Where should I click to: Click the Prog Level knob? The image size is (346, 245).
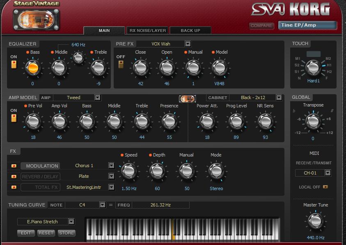coord(236,122)
